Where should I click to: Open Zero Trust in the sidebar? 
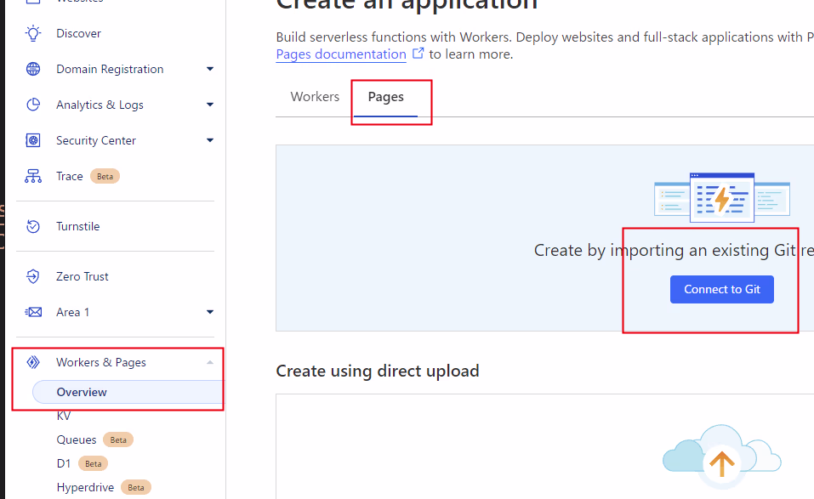tap(82, 276)
